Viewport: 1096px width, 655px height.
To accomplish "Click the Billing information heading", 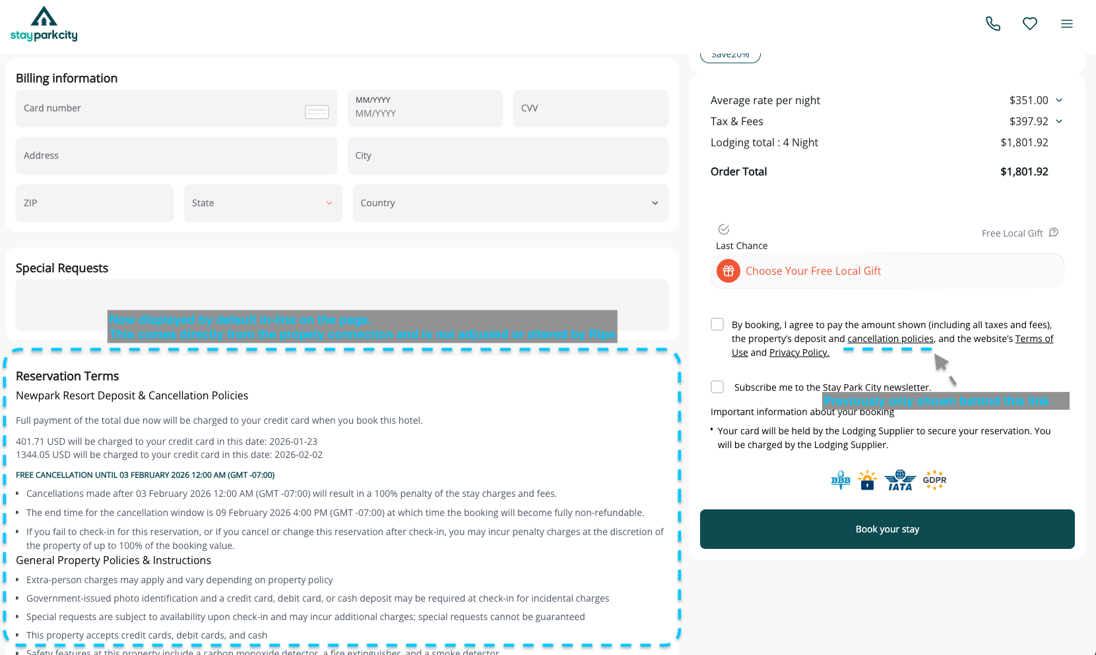I will click(x=67, y=78).
